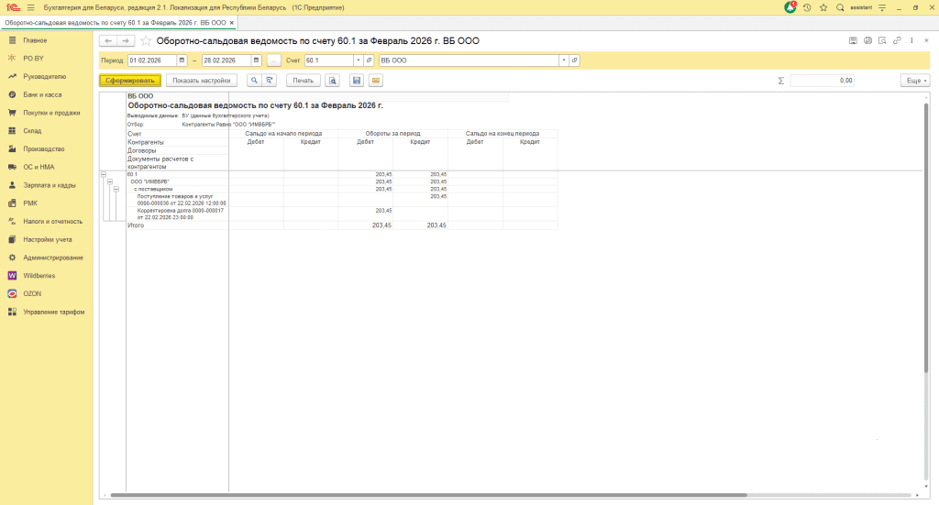Copy link to report via chain icon
This screenshot has height=505, width=939.
(x=897, y=41)
